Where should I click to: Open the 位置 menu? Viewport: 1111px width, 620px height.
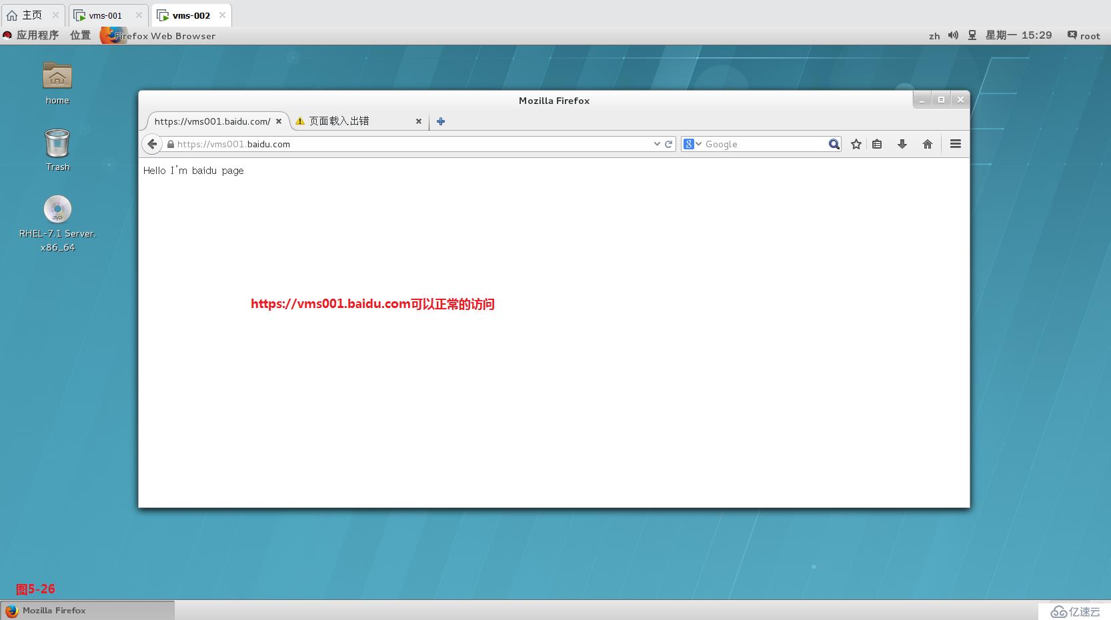tap(80, 35)
